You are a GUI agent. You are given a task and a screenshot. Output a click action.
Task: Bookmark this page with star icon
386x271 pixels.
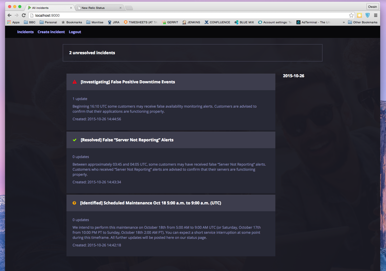351,15
